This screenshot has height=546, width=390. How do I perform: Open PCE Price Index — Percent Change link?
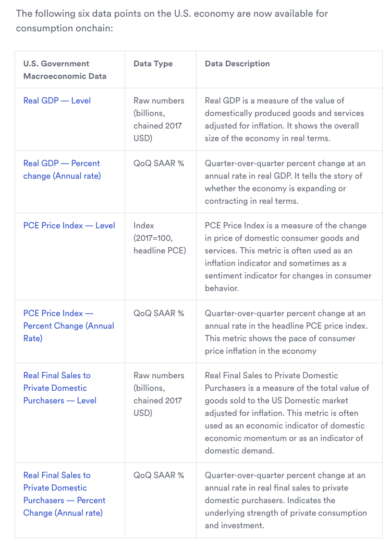(x=68, y=326)
